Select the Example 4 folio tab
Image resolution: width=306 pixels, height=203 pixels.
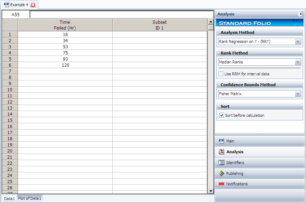19,5
